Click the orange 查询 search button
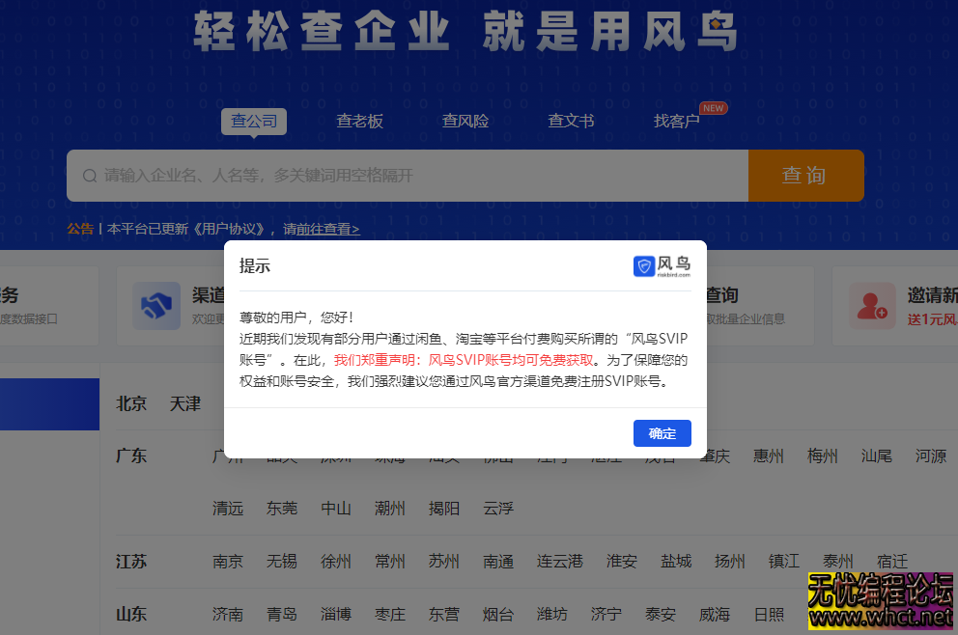Screen dimensions: 958x635 click(x=805, y=176)
